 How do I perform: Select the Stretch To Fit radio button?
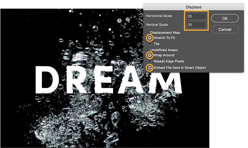[149, 38]
